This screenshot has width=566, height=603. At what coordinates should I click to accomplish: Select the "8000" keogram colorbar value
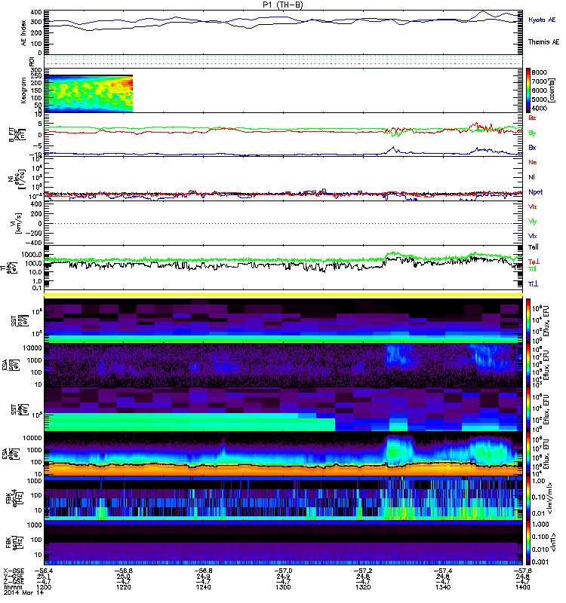(539, 72)
